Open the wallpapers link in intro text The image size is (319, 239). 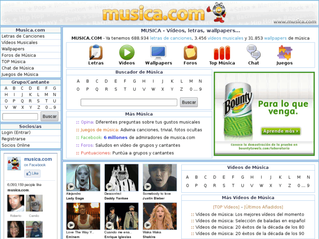(x=275, y=38)
